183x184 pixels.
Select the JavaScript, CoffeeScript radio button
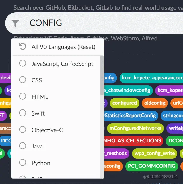[23, 63]
